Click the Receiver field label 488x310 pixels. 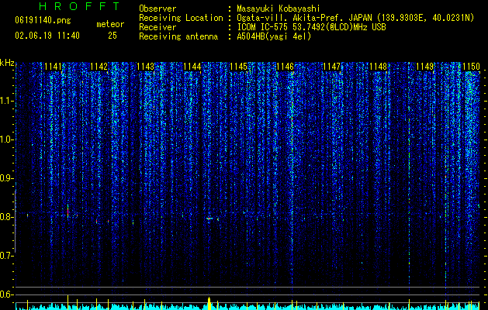(x=157, y=27)
